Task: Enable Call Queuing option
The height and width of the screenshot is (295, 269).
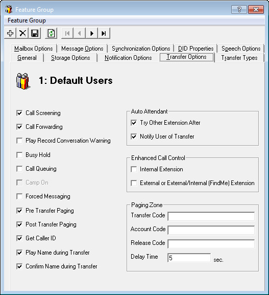Action: [19, 169]
